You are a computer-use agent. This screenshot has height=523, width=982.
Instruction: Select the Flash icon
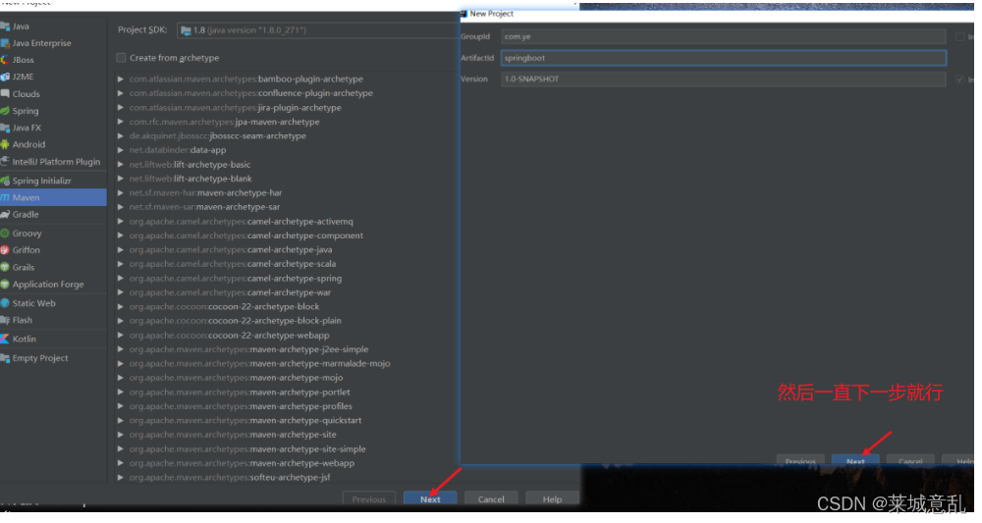5,320
